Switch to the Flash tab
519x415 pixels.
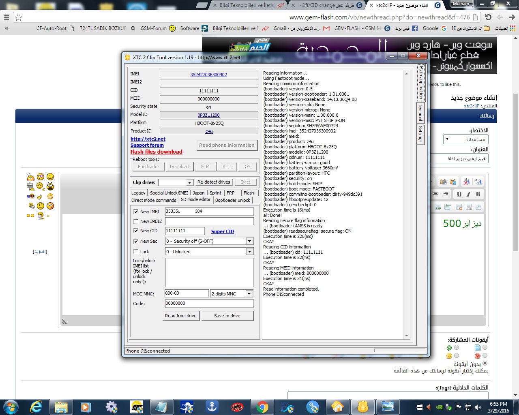(249, 193)
